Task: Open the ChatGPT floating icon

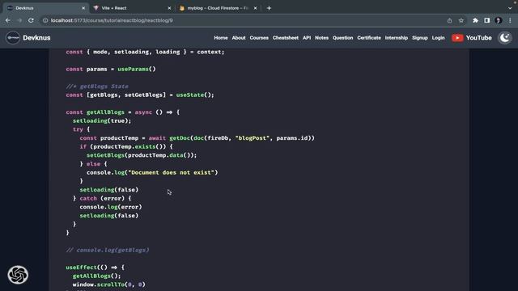Action: [x=18, y=275]
